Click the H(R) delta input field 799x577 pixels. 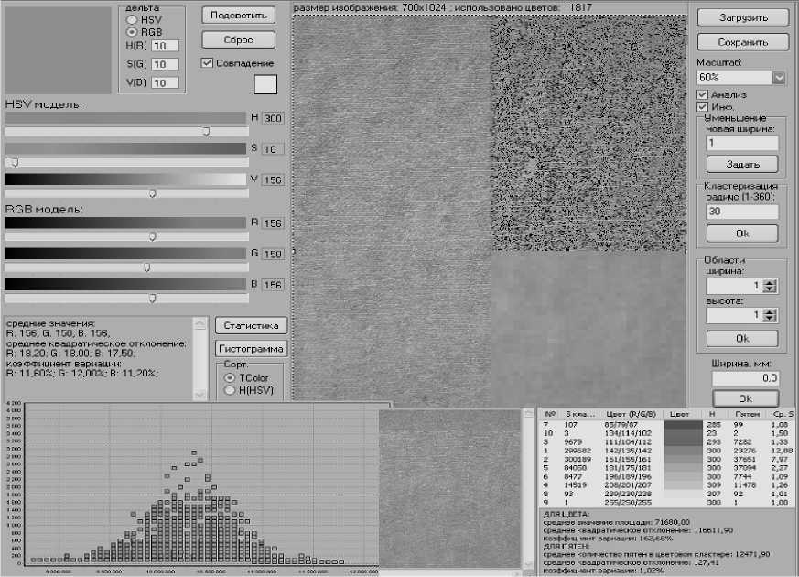click(165, 46)
